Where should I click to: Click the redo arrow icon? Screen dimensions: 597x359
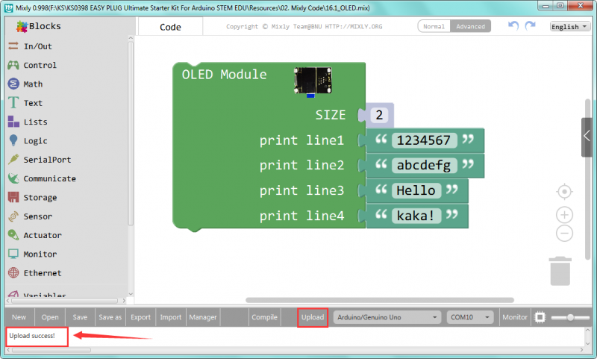point(530,26)
